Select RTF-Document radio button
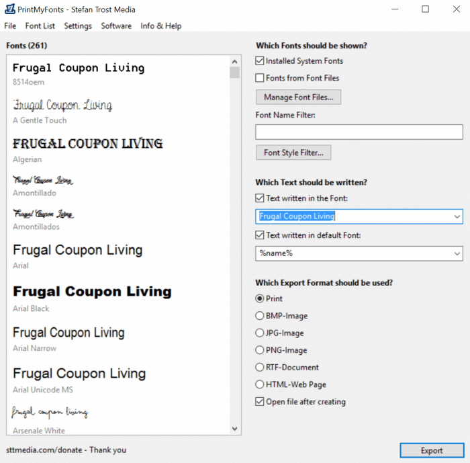This screenshot has height=463, width=470. point(260,368)
